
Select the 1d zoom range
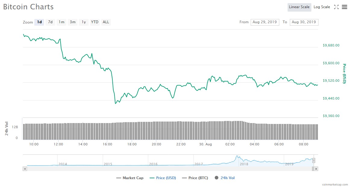coord(39,22)
